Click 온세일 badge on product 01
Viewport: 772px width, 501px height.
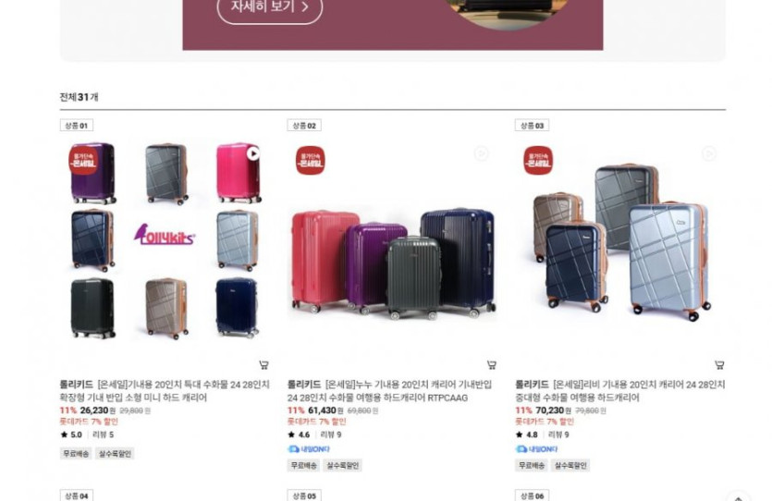(x=82, y=161)
